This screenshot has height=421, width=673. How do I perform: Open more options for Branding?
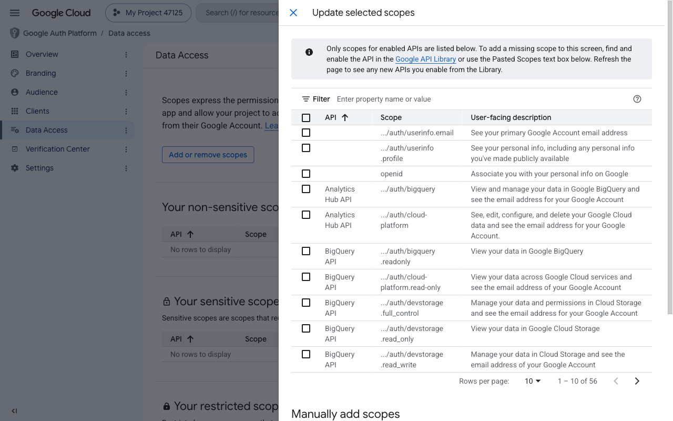(x=126, y=73)
